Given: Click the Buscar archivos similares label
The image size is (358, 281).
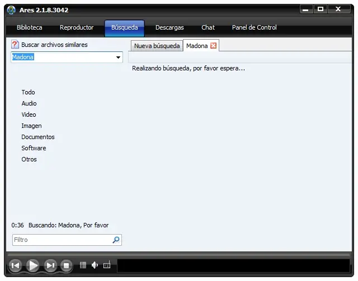Looking at the screenshot, I should tap(54, 45).
